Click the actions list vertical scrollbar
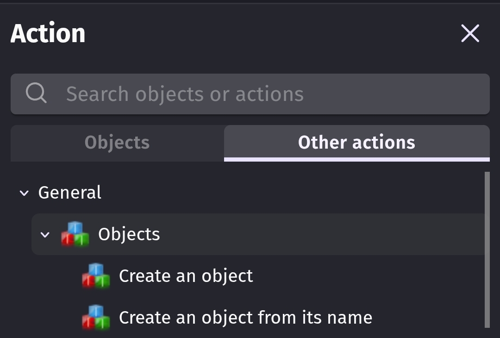Viewport: 500px width, 338px height. click(487, 250)
